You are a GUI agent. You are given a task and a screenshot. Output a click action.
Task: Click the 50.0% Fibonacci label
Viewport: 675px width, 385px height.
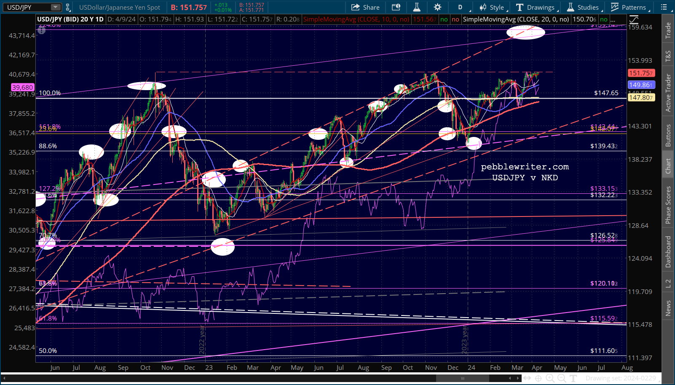click(48, 351)
